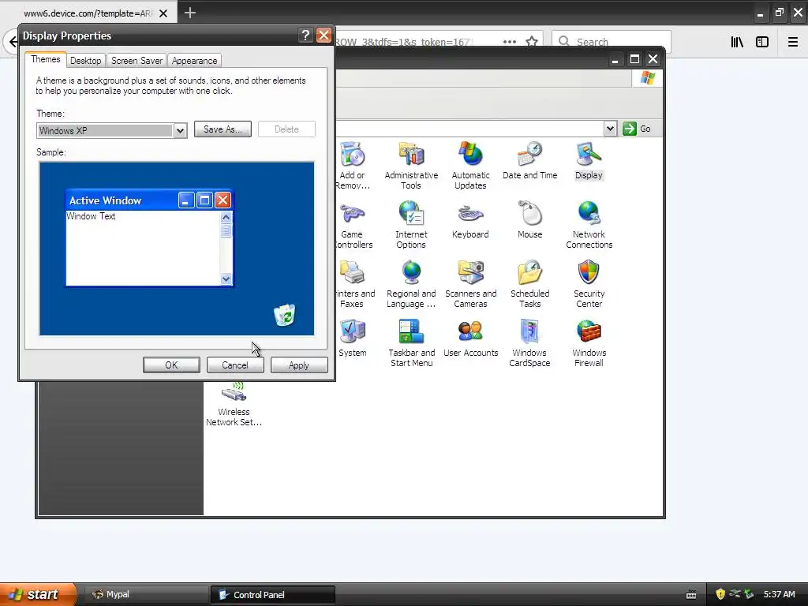This screenshot has height=606, width=808.
Task: Click the Cancel button
Action: (x=235, y=365)
